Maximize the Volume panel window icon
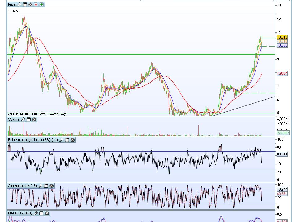This screenshot has width=297, height=222. [x=28, y=120]
